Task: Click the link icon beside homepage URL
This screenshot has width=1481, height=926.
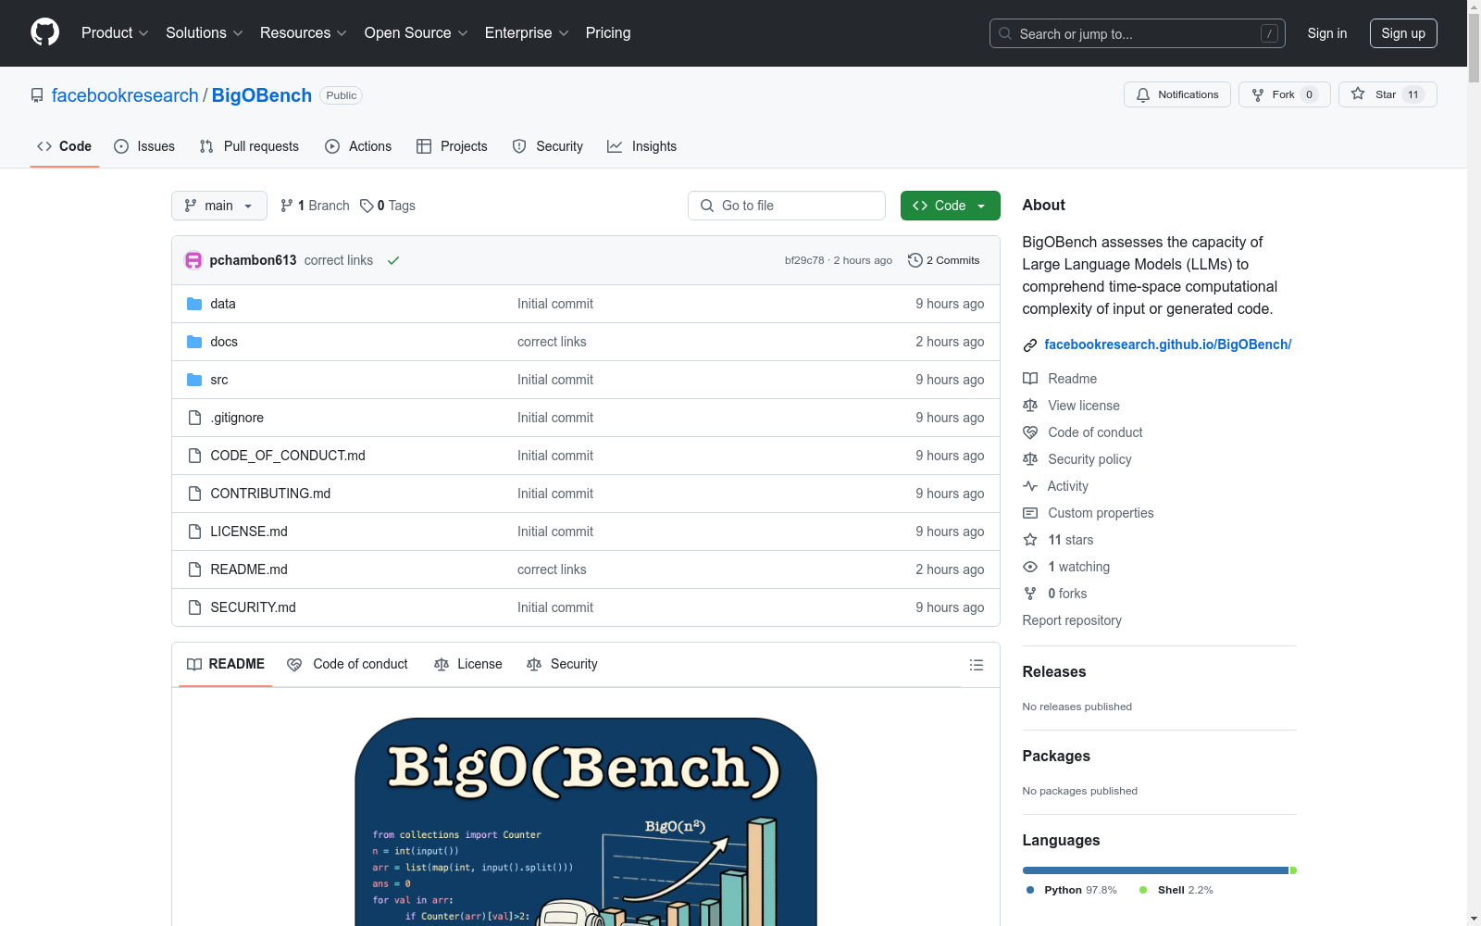Action: point(1030,345)
